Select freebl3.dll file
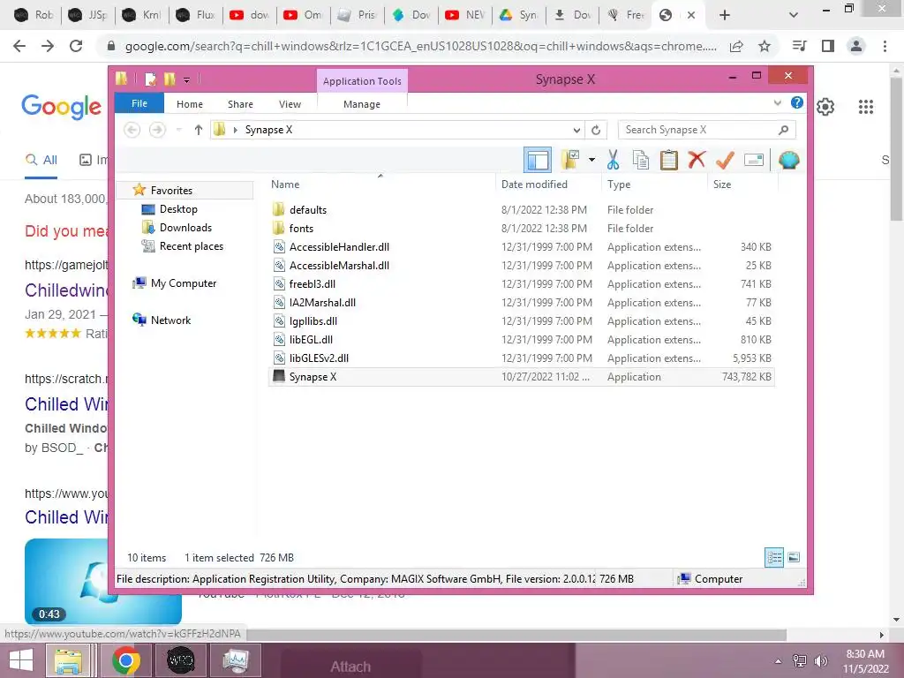 coord(521,283)
